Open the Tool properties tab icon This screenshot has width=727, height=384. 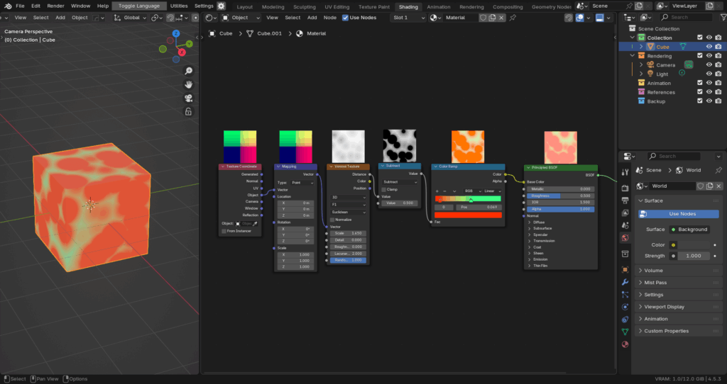coord(625,171)
